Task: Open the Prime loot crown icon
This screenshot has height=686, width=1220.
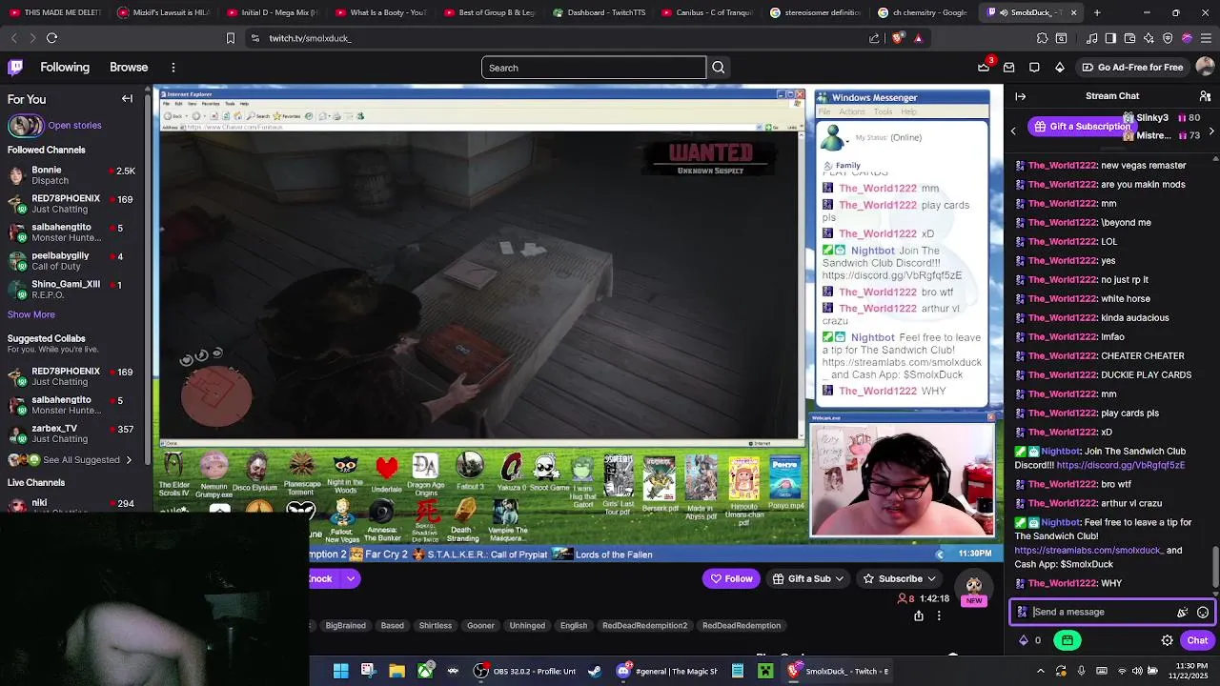Action: pos(984,67)
